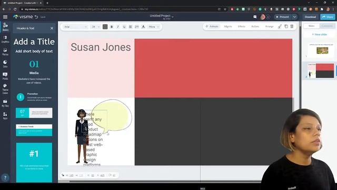Open text alignment options

[x=130, y=27]
